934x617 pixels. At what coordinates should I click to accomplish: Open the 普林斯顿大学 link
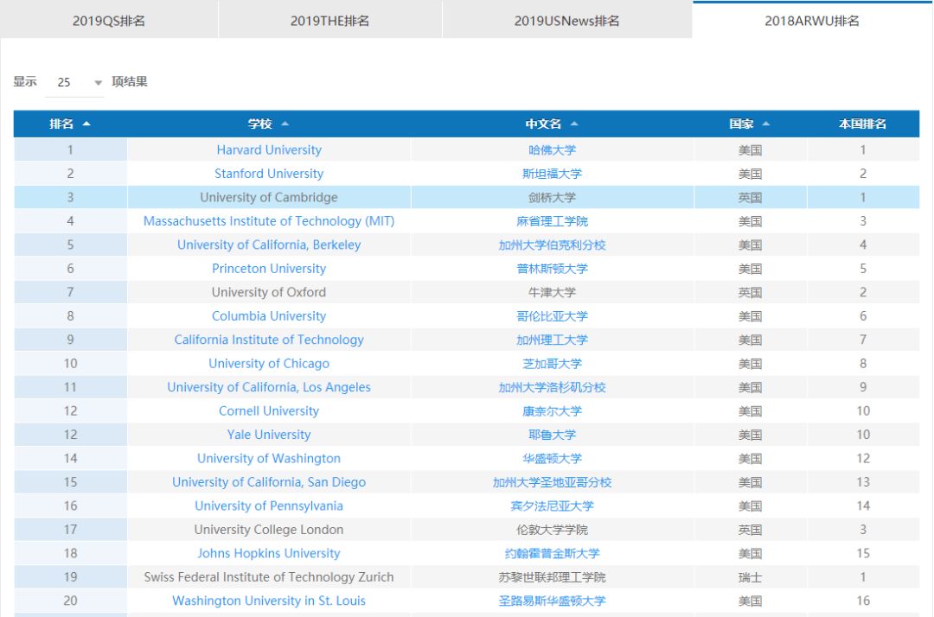pyautogui.click(x=552, y=269)
